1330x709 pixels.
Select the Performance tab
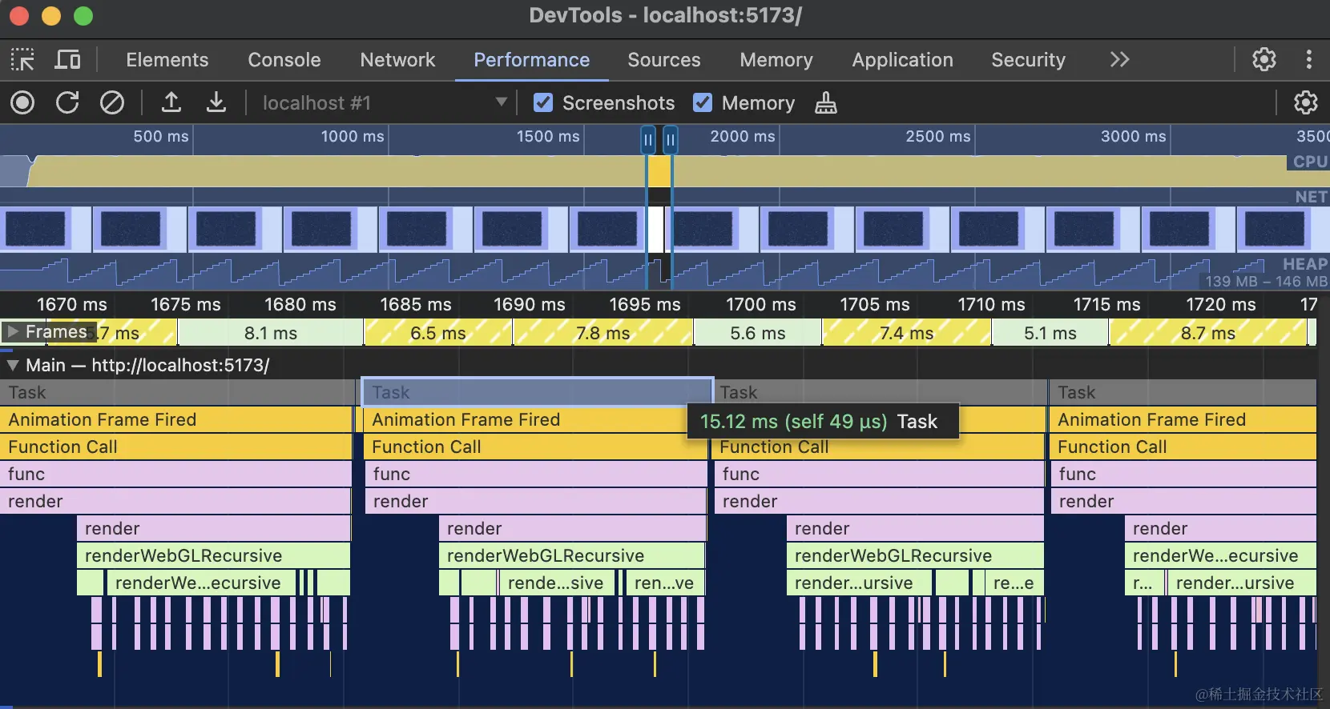(532, 60)
